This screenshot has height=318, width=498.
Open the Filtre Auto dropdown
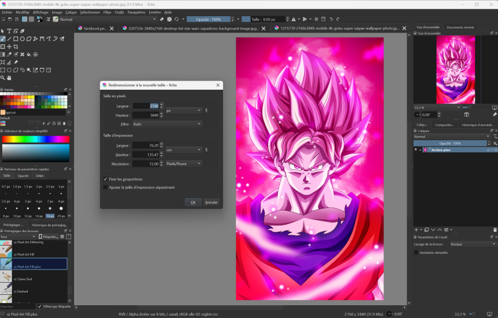[x=167, y=124]
